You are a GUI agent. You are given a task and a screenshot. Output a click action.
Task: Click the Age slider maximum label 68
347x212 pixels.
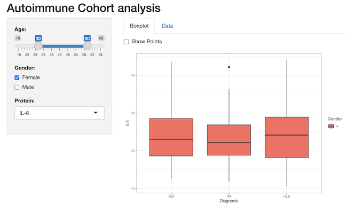point(101,38)
